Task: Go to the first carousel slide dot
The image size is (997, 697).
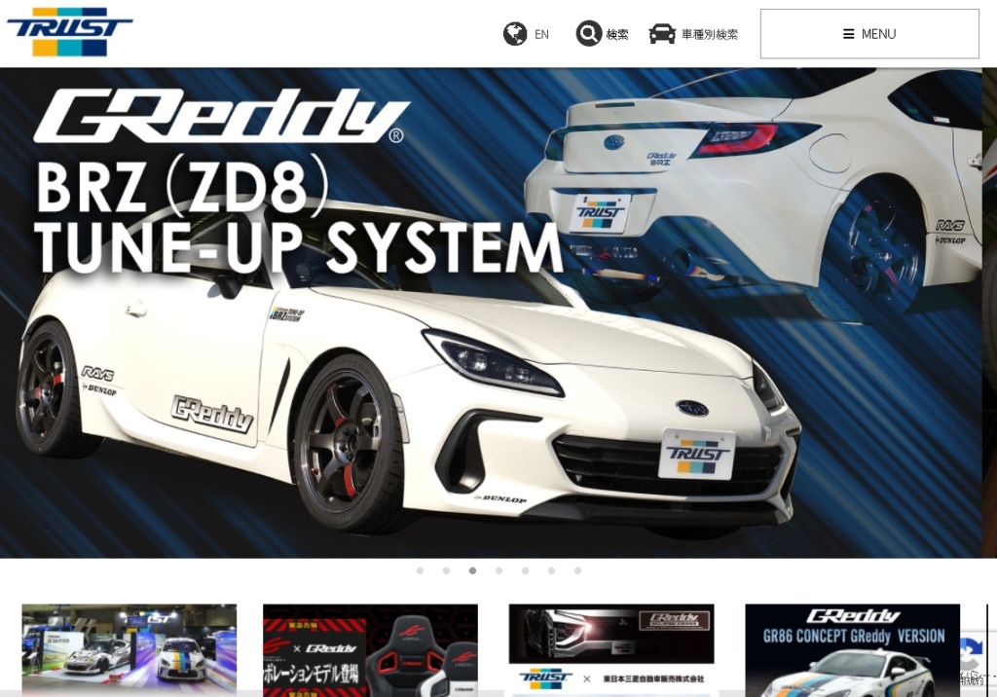Action: [420, 570]
